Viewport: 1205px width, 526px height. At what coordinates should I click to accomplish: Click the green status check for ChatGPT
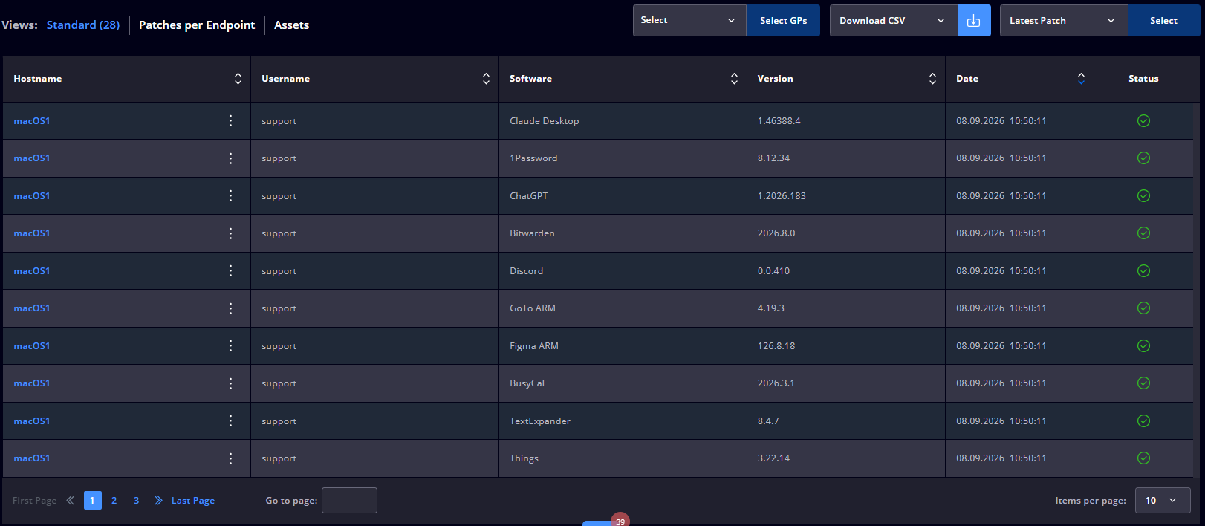tap(1143, 195)
